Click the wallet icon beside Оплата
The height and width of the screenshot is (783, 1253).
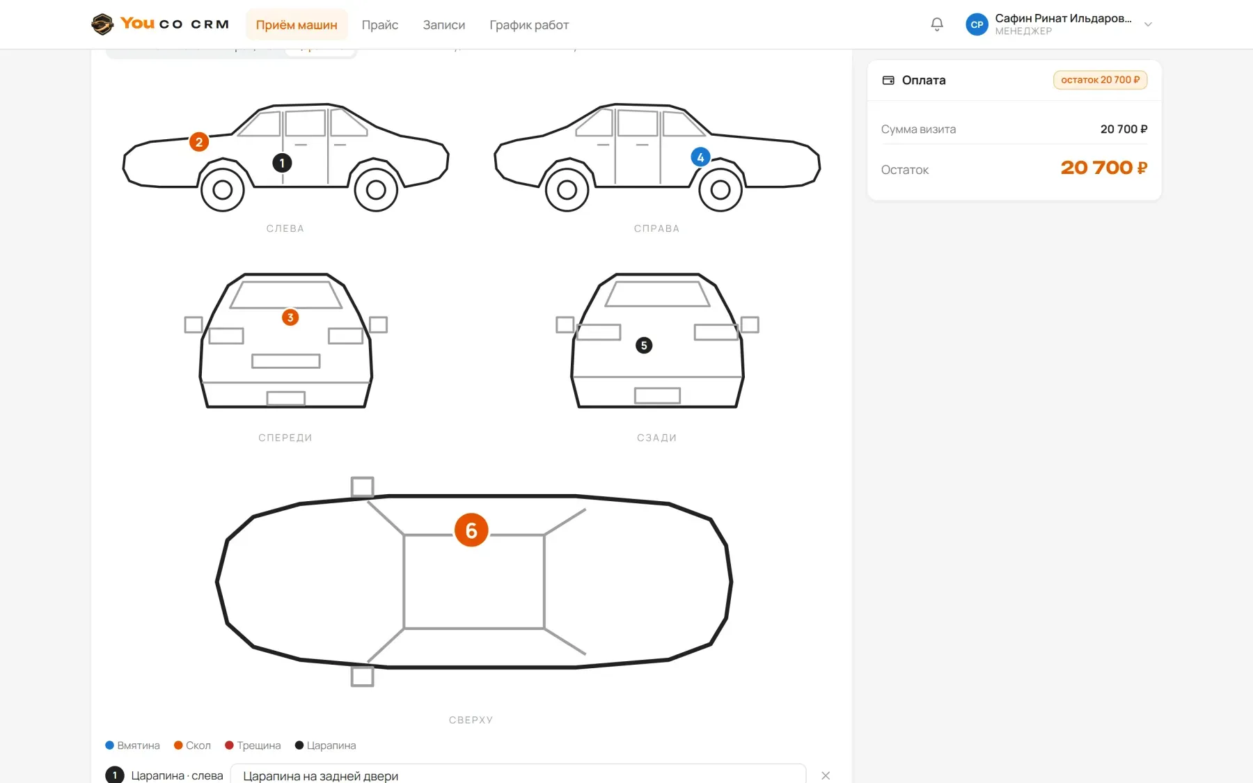(888, 80)
